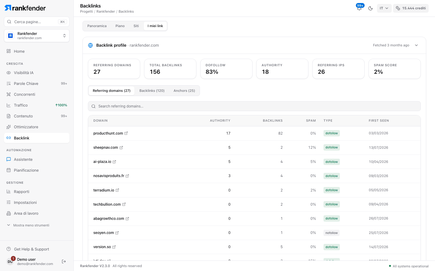
Task: Select Referring domains (27) tab
Action: [111, 91]
